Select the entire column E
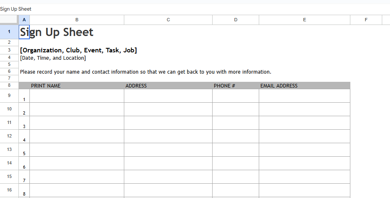The height and width of the screenshot is (198, 390). tap(305, 20)
